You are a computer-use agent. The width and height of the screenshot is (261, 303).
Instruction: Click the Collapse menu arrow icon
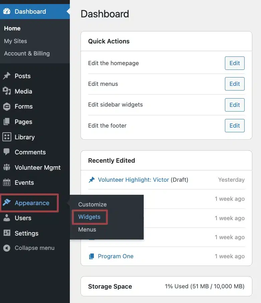pos(7,248)
